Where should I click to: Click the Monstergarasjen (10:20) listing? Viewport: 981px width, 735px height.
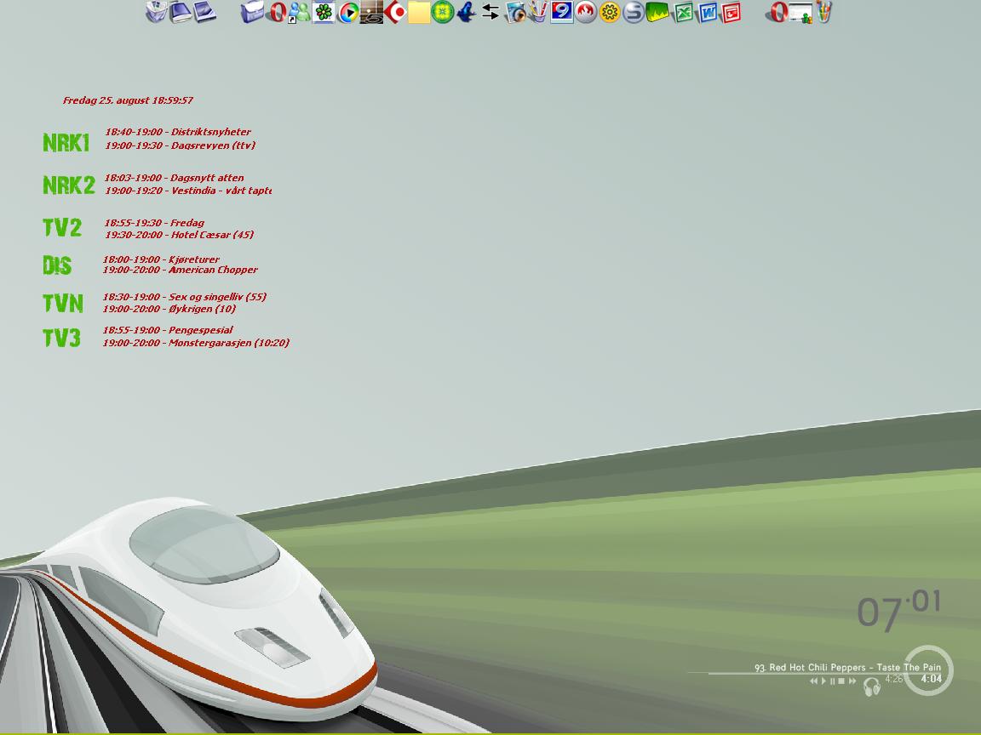(x=196, y=343)
